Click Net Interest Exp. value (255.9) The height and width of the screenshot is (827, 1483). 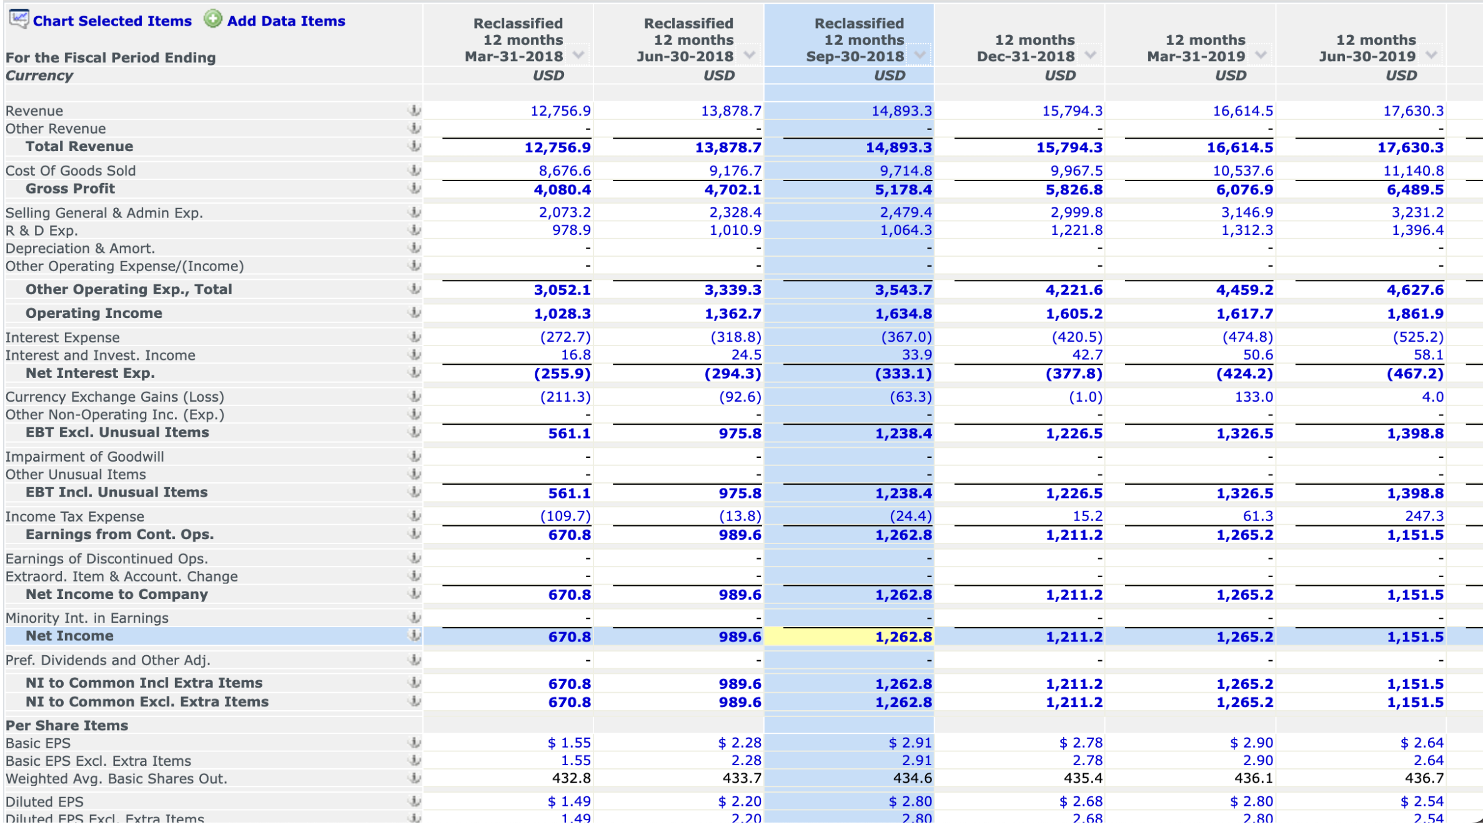point(562,374)
